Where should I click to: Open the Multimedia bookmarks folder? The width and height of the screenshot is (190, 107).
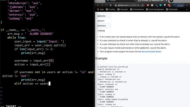tap(172, 9)
